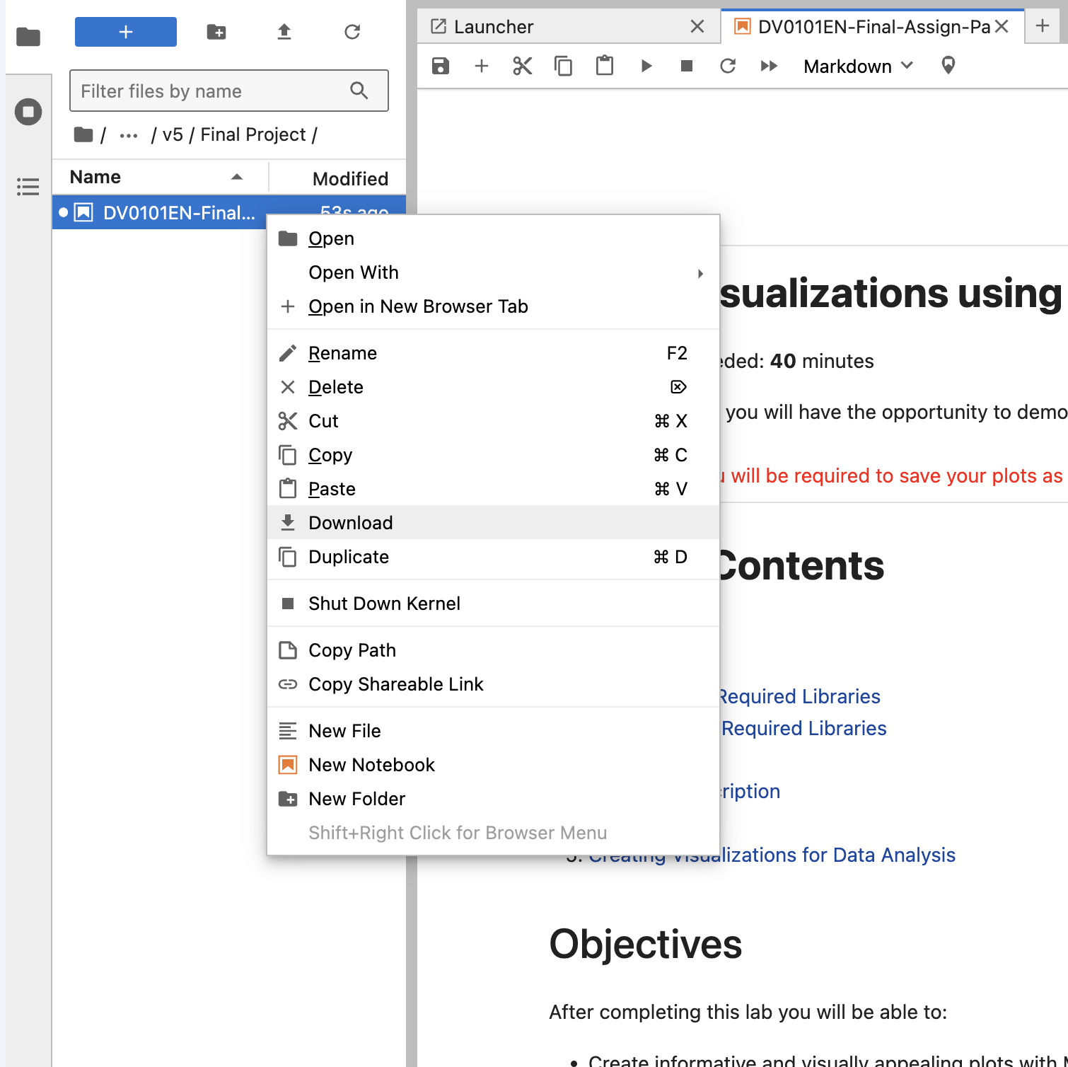Paste cells from the clipboard
The image size is (1068, 1067).
pos(604,66)
